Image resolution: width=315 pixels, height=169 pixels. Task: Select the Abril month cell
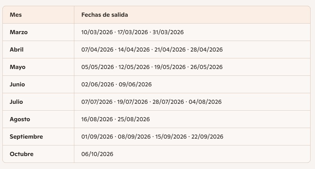pos(16,50)
